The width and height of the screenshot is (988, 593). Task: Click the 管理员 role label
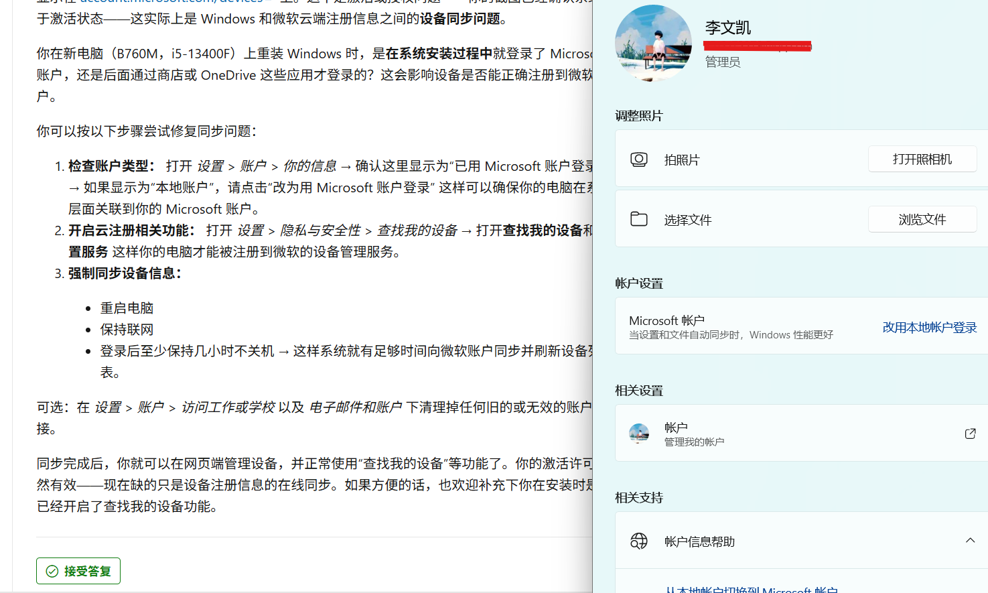point(723,62)
